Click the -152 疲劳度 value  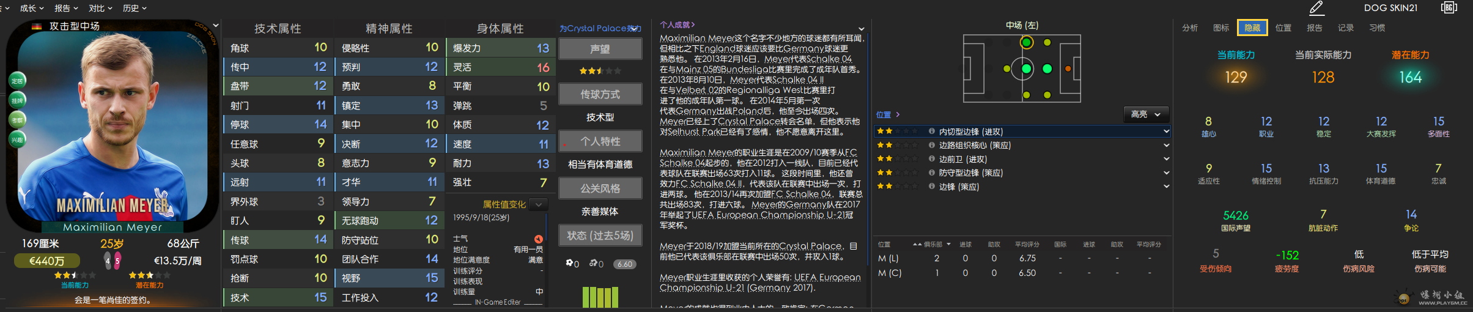1287,255
